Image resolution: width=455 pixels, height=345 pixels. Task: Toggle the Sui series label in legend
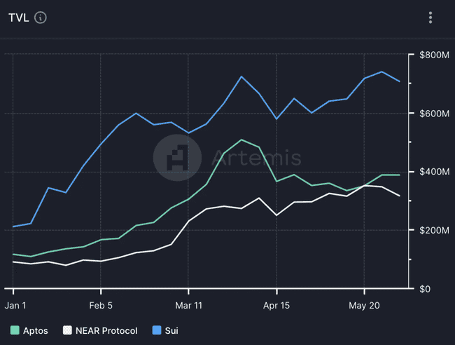click(171, 330)
